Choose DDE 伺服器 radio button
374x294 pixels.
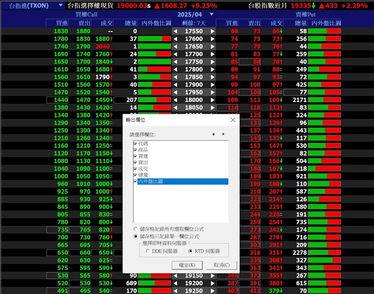coord(147,251)
